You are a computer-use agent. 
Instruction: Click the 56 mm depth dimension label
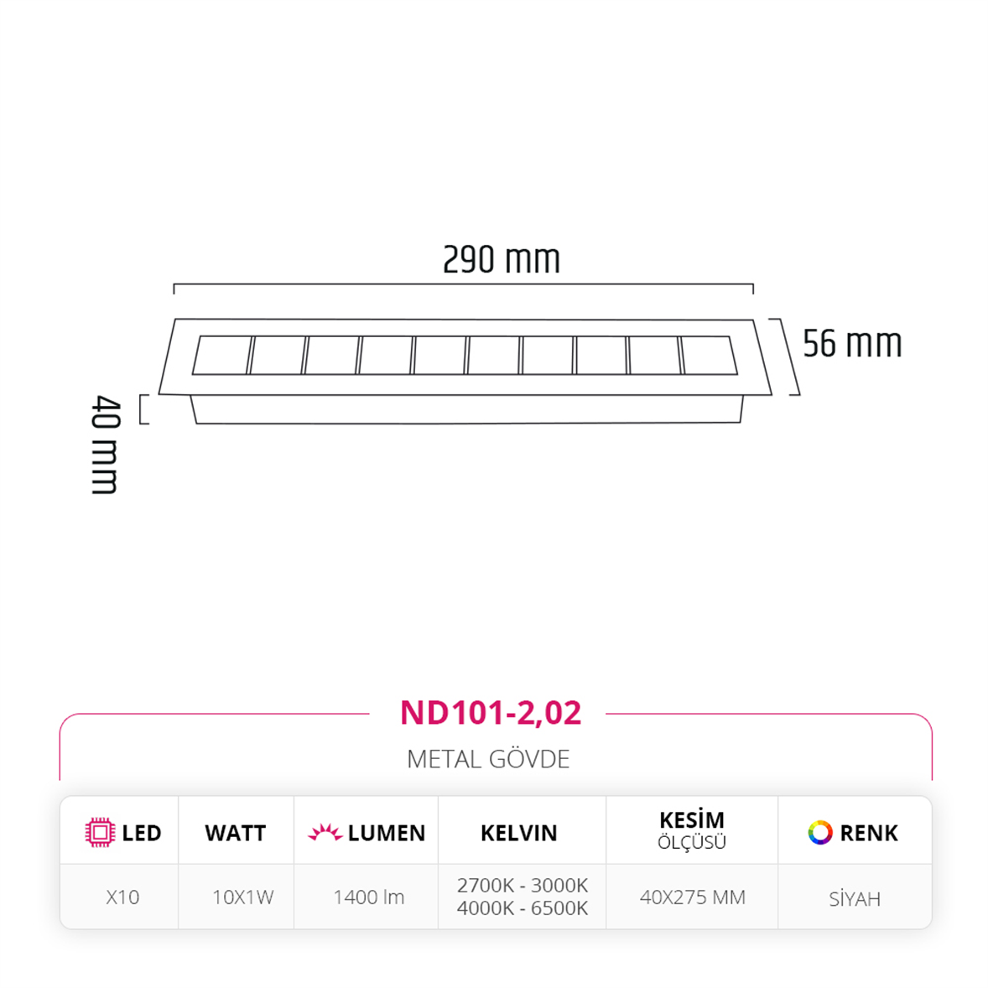coord(852,344)
